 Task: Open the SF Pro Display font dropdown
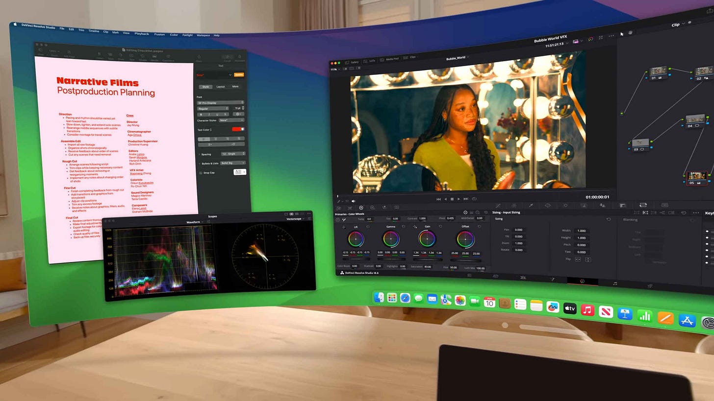221,103
